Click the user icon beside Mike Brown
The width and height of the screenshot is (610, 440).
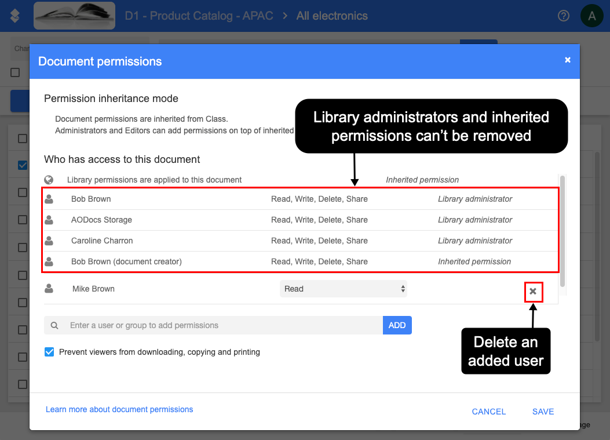pyautogui.click(x=50, y=288)
